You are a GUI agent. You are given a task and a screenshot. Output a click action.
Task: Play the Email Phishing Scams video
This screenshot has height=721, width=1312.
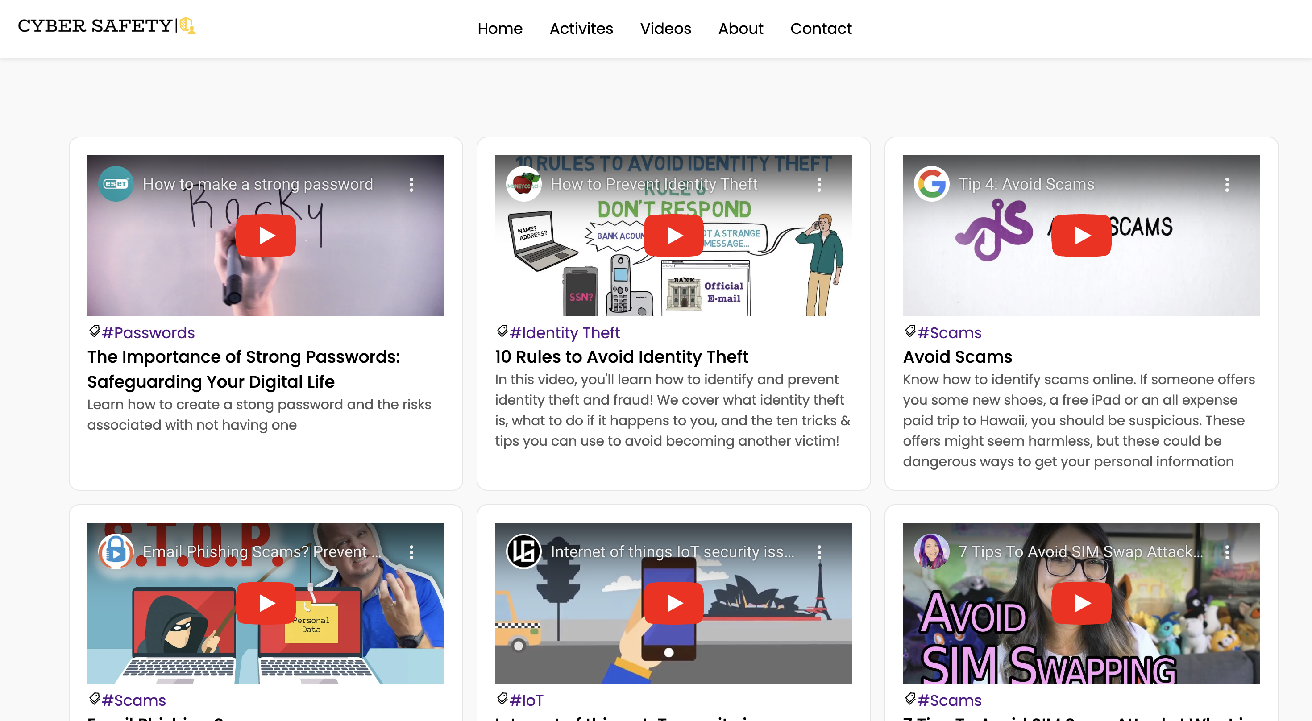point(266,603)
